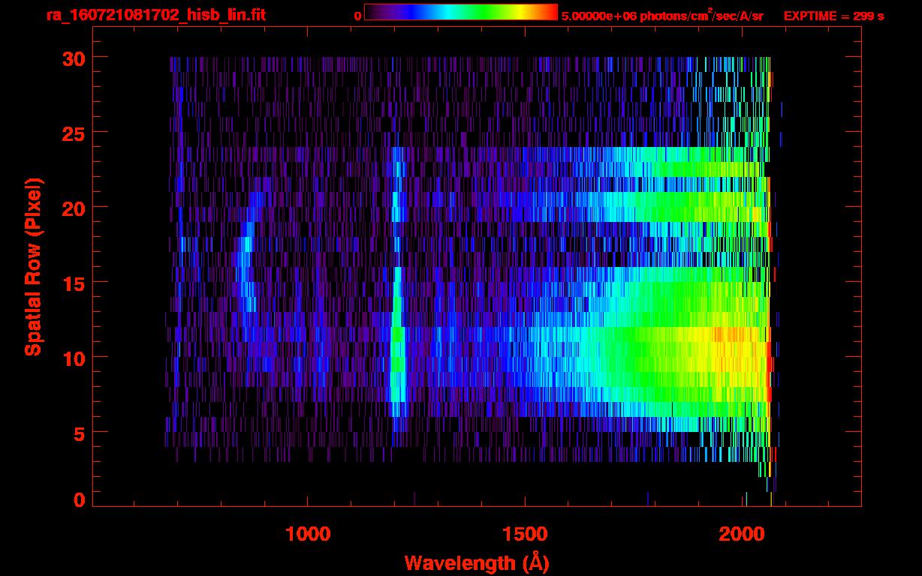Click the 1500 wavelength tick label
The width and height of the screenshot is (922, 576).
click(526, 533)
